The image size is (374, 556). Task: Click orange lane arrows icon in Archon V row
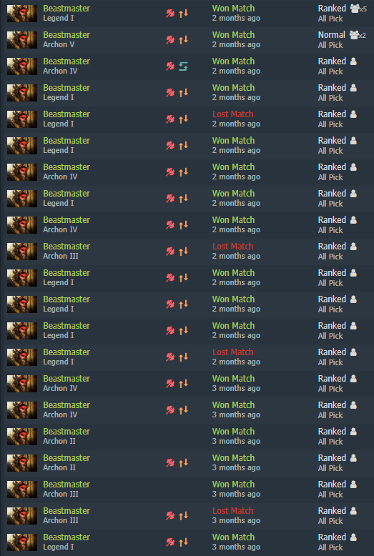pos(183,40)
